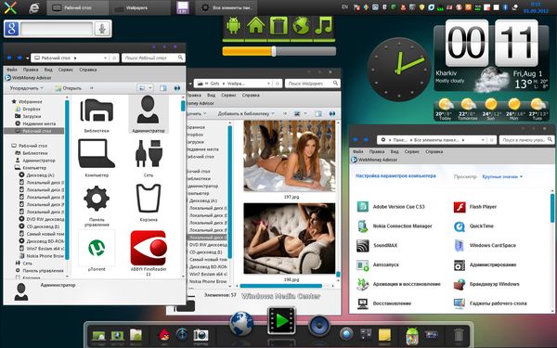
Task: Select the 198.jpg wallpaper thumbnail
Action: coord(289,238)
